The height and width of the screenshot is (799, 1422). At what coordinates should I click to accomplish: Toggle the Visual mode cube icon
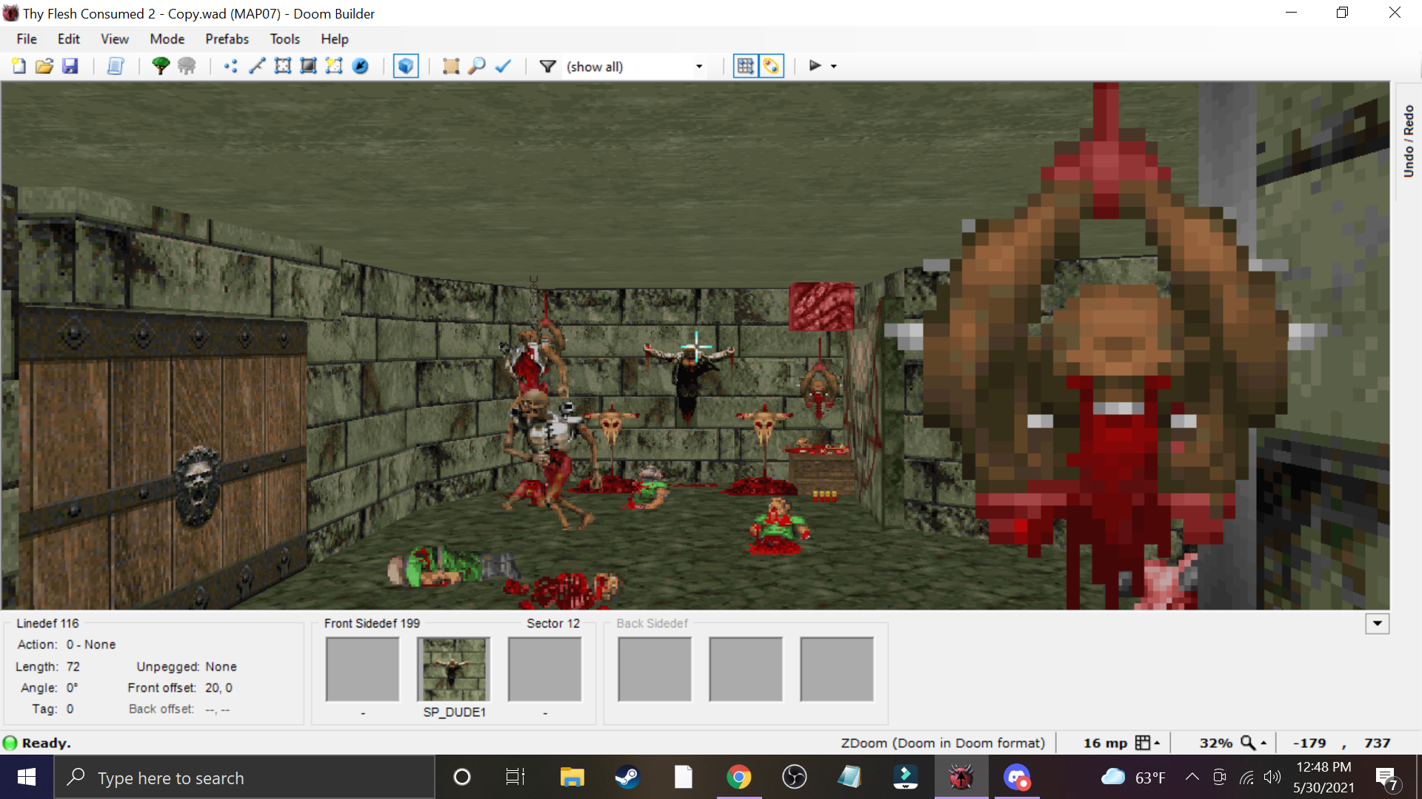click(406, 67)
